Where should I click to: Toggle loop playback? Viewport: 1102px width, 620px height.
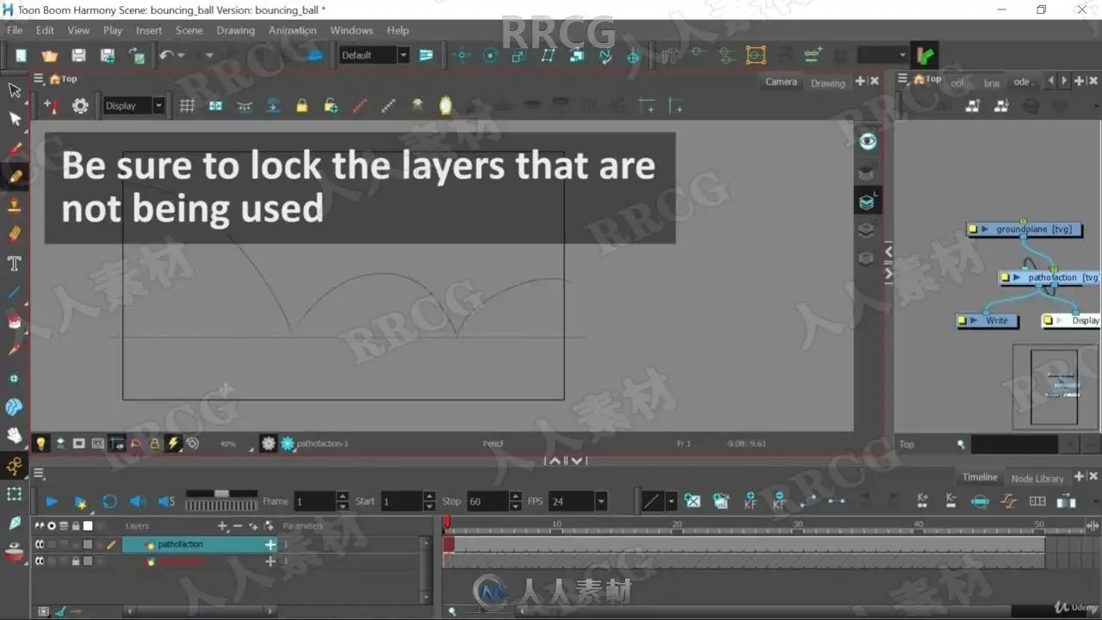(109, 501)
